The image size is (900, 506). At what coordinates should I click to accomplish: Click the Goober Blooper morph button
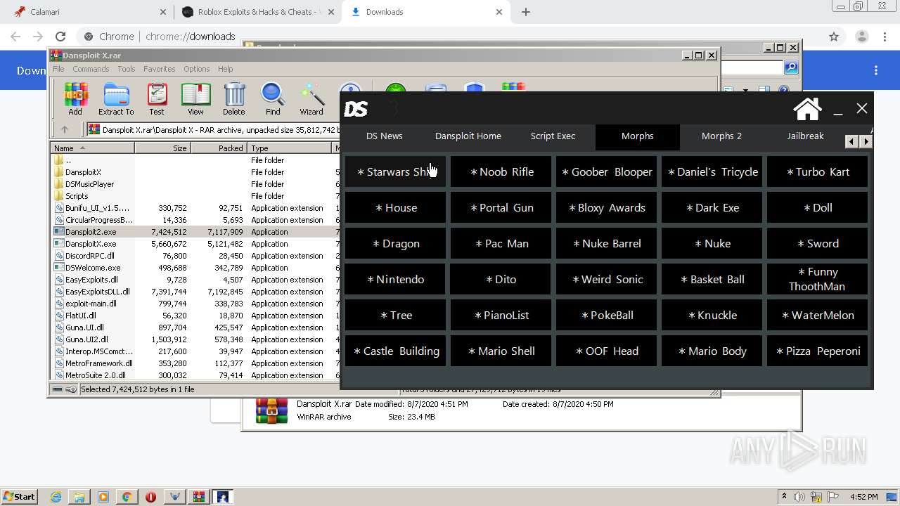606,171
